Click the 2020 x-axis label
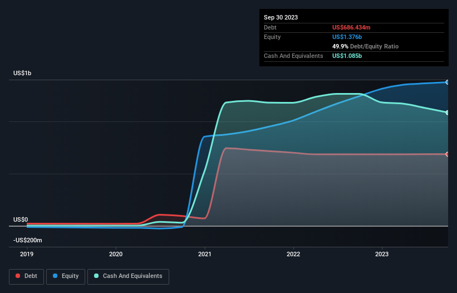Screen dimensions: 457x293 point(116,254)
